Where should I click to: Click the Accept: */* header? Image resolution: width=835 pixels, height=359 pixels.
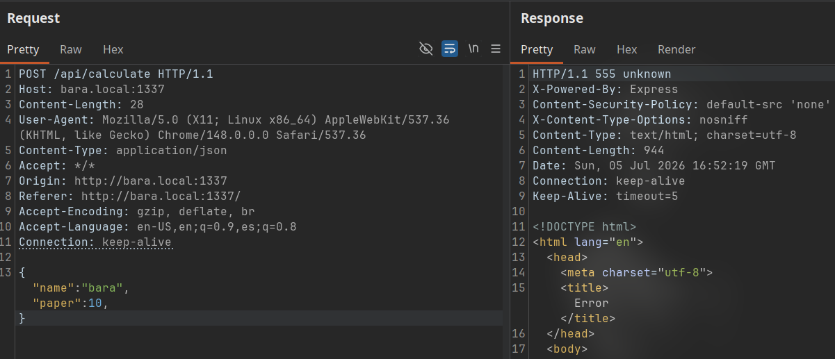click(x=56, y=165)
